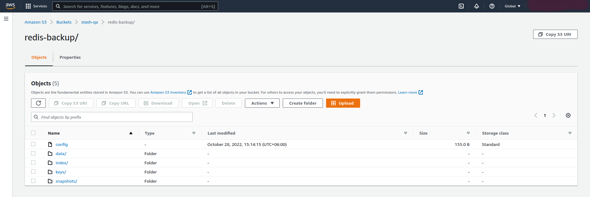The image size is (590, 197).
Task: Open the notifications bell icon
Action: point(477,6)
